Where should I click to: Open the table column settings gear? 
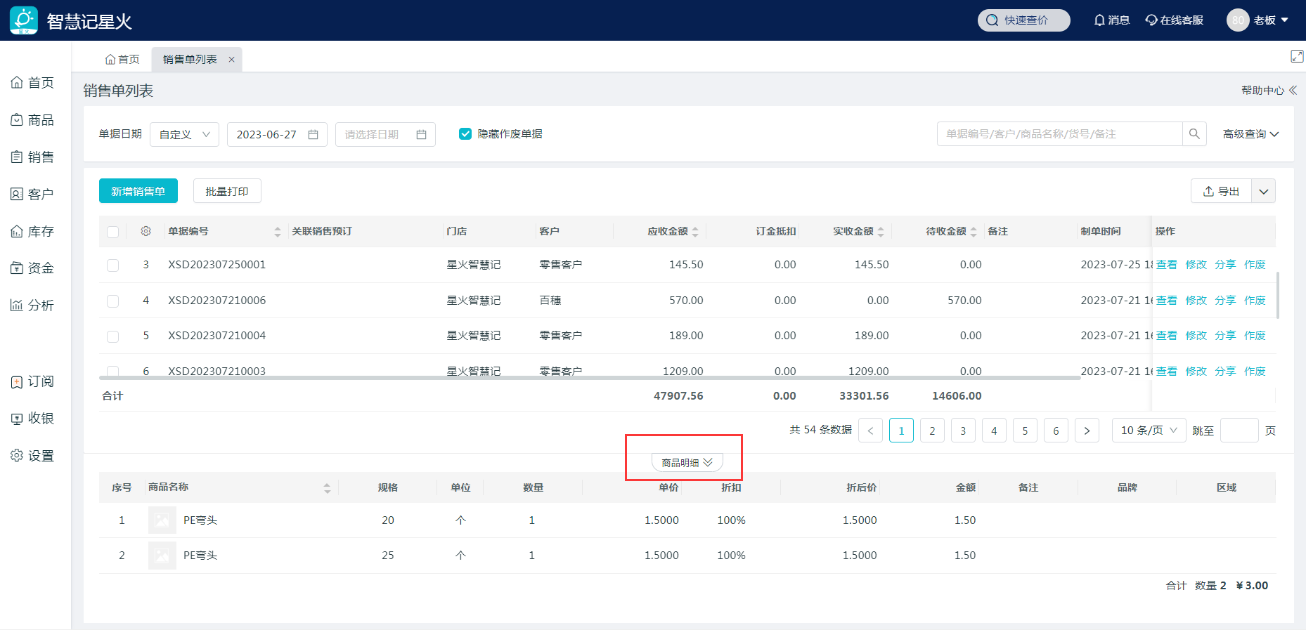click(146, 231)
